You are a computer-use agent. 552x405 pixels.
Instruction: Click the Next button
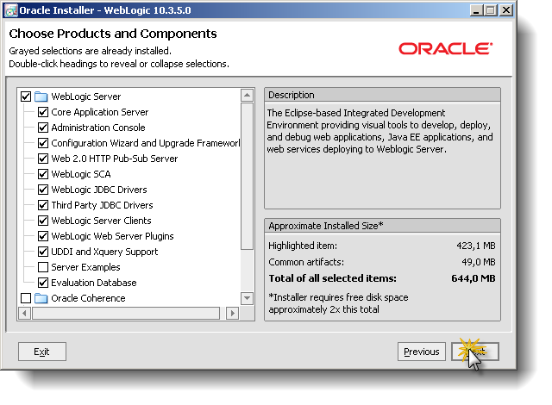pyautogui.click(x=475, y=352)
